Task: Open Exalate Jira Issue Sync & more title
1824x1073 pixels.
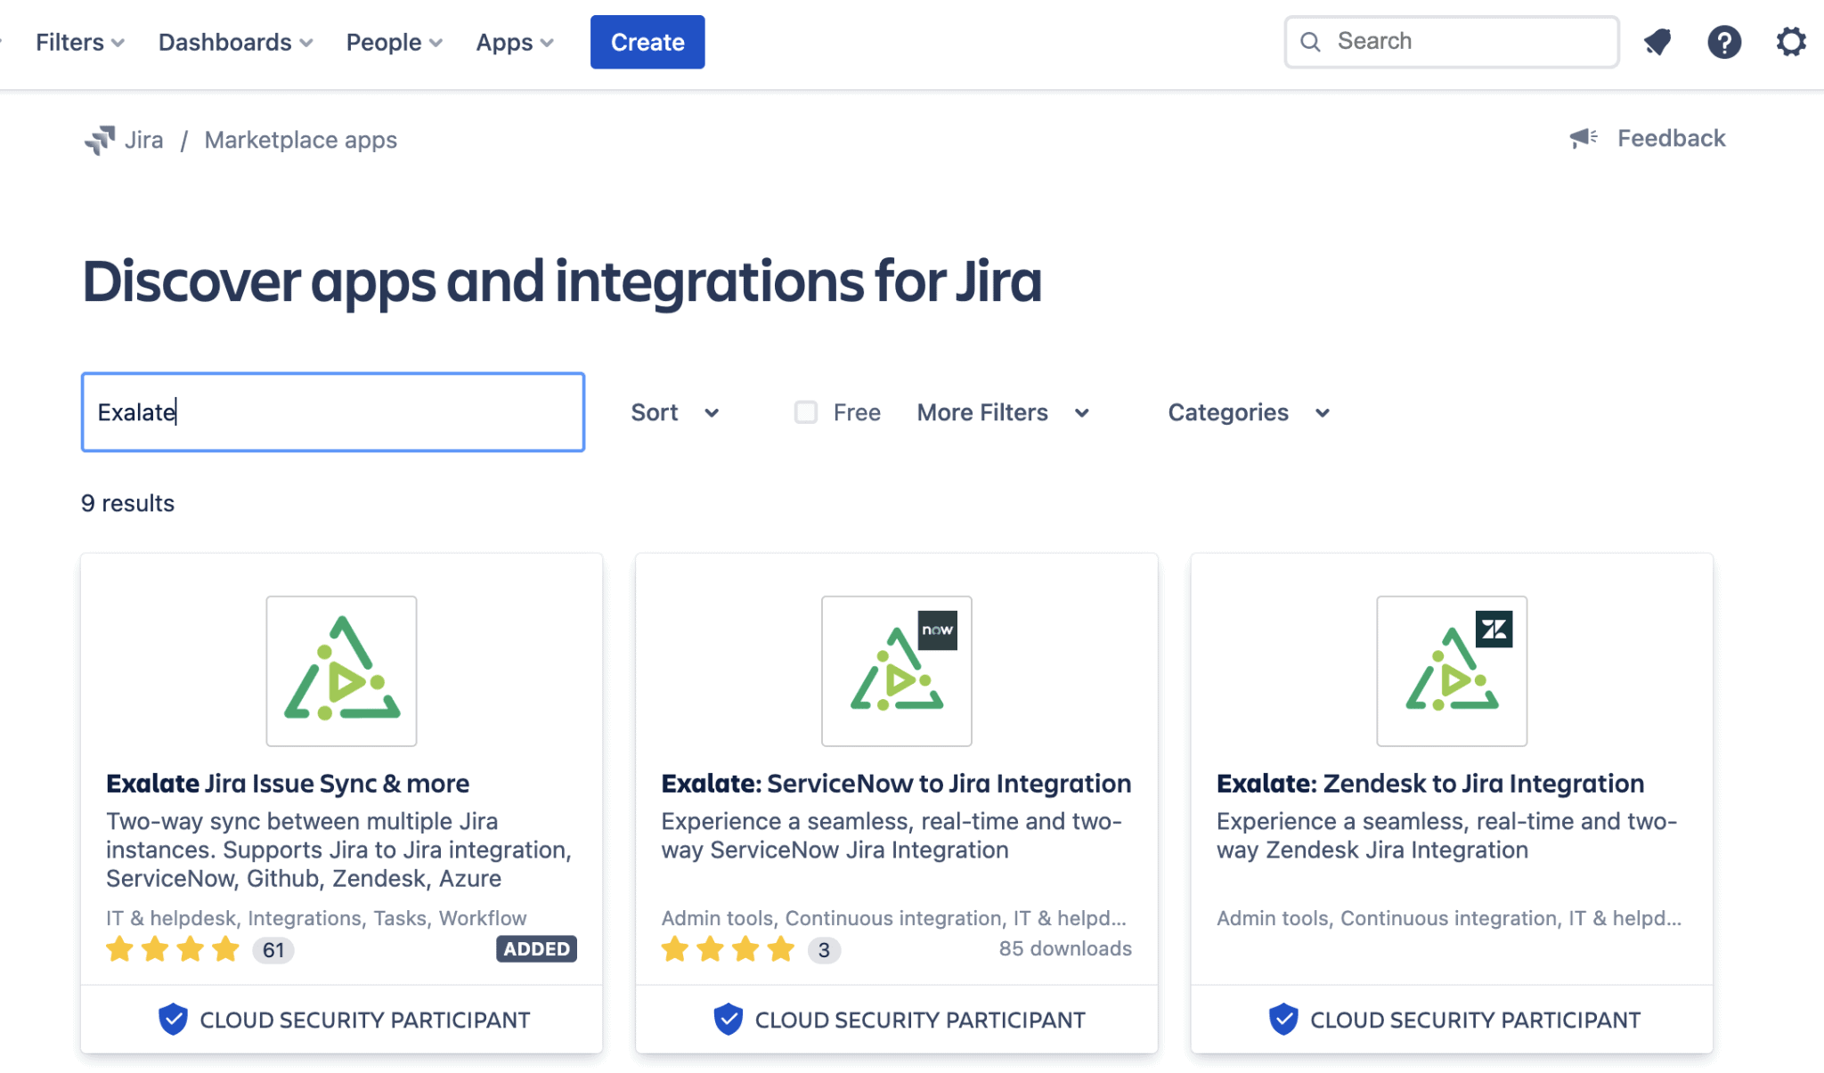Action: pyautogui.click(x=288, y=784)
